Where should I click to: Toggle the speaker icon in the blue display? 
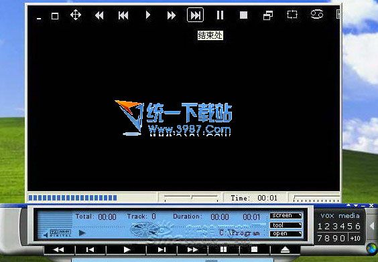[x=46, y=235]
